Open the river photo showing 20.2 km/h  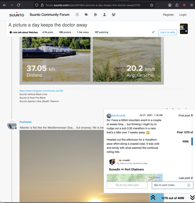point(127,59)
